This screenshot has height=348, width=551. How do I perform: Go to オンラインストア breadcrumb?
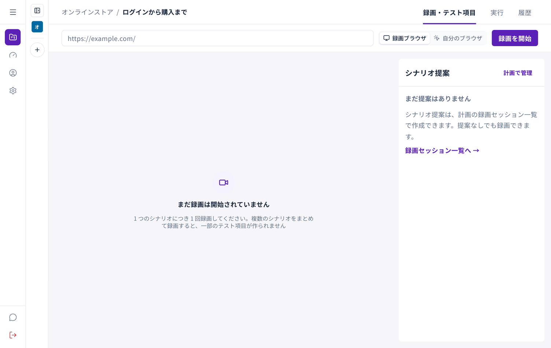coord(87,12)
